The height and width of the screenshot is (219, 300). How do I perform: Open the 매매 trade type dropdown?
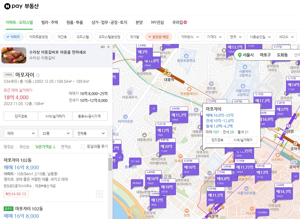(x=21, y=133)
